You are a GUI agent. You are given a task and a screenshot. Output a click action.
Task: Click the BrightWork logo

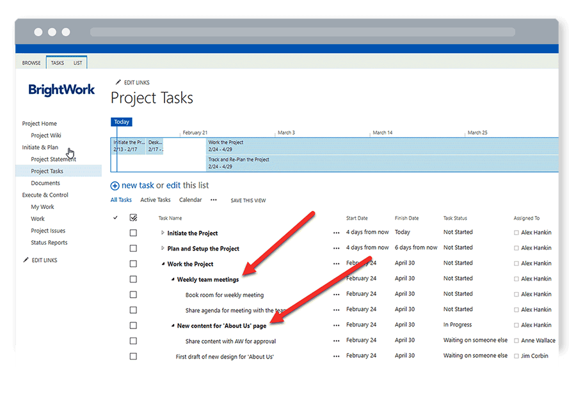[61, 90]
